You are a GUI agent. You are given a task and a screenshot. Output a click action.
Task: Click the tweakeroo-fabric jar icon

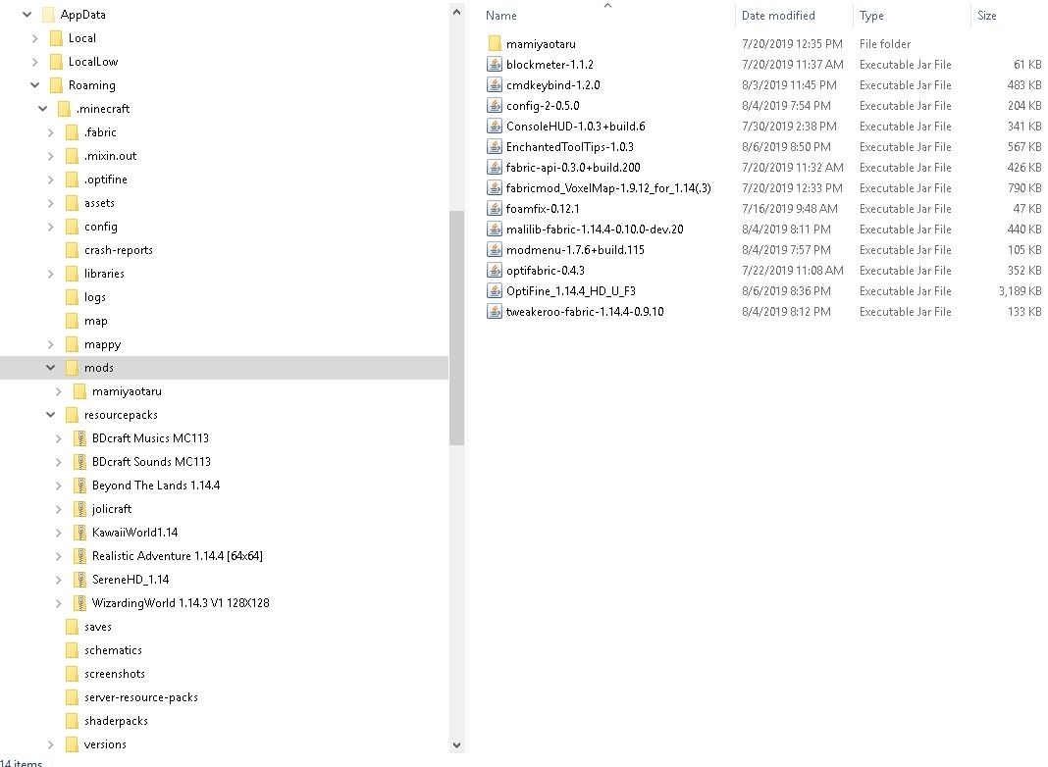pos(494,311)
